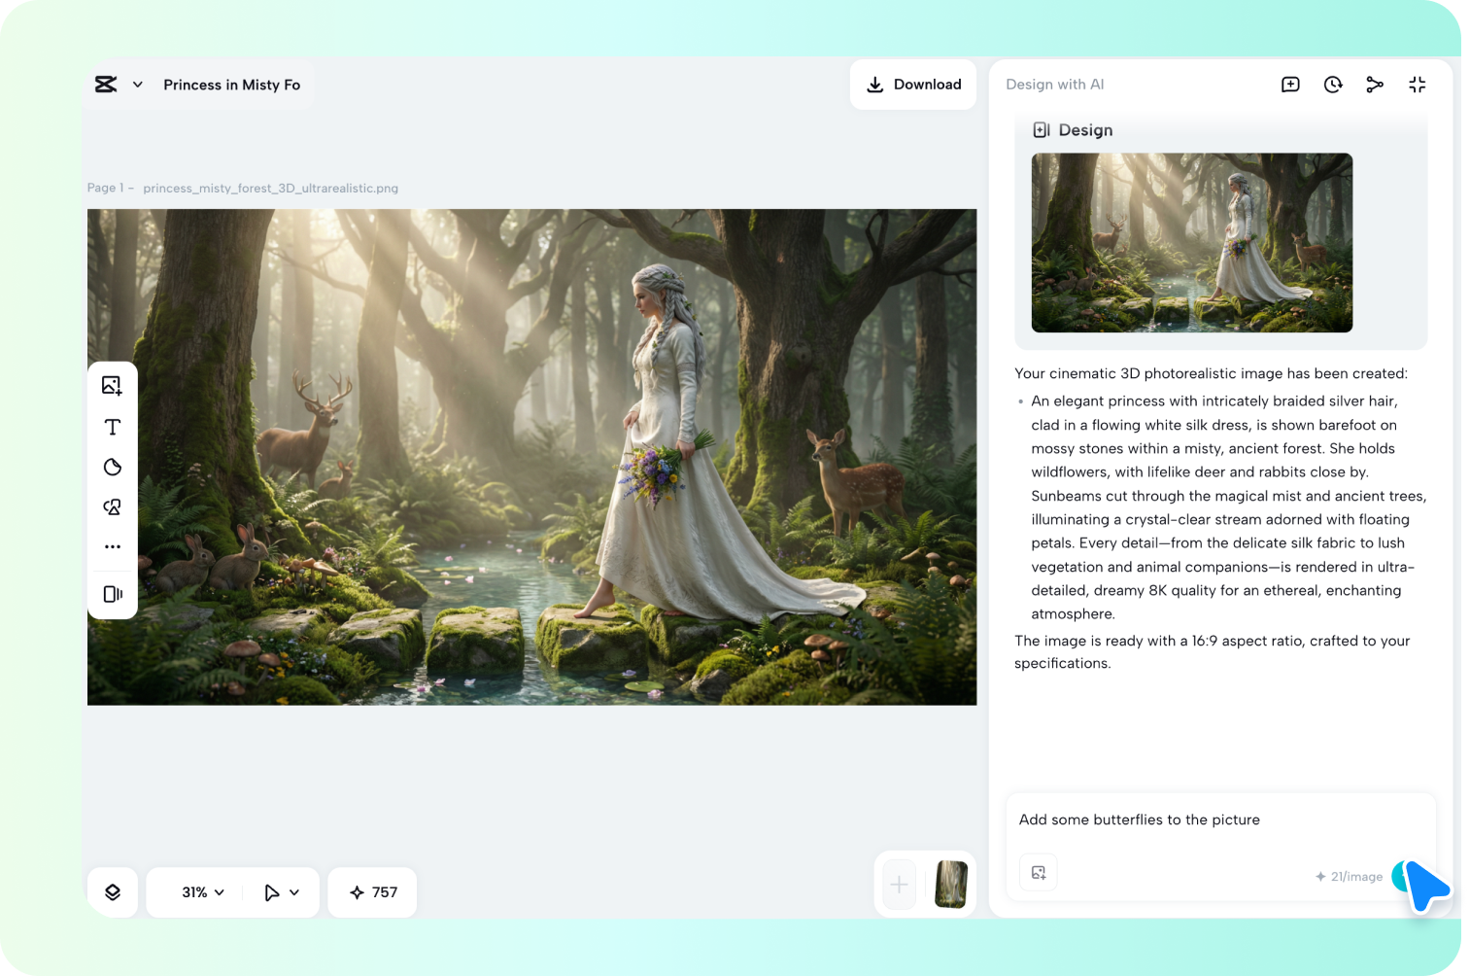Image resolution: width=1470 pixels, height=976 pixels.
Task: Expand the CapCut logo dropdown menu
Action: [x=137, y=85]
